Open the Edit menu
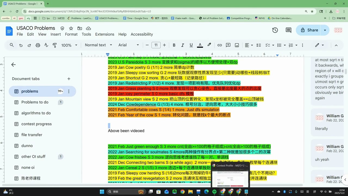Viewport: 348px width, 196px height. tap(30, 34)
